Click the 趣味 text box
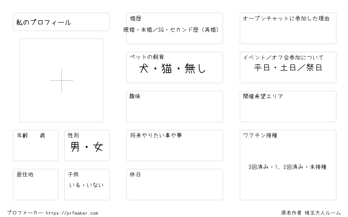 (x=175, y=106)
